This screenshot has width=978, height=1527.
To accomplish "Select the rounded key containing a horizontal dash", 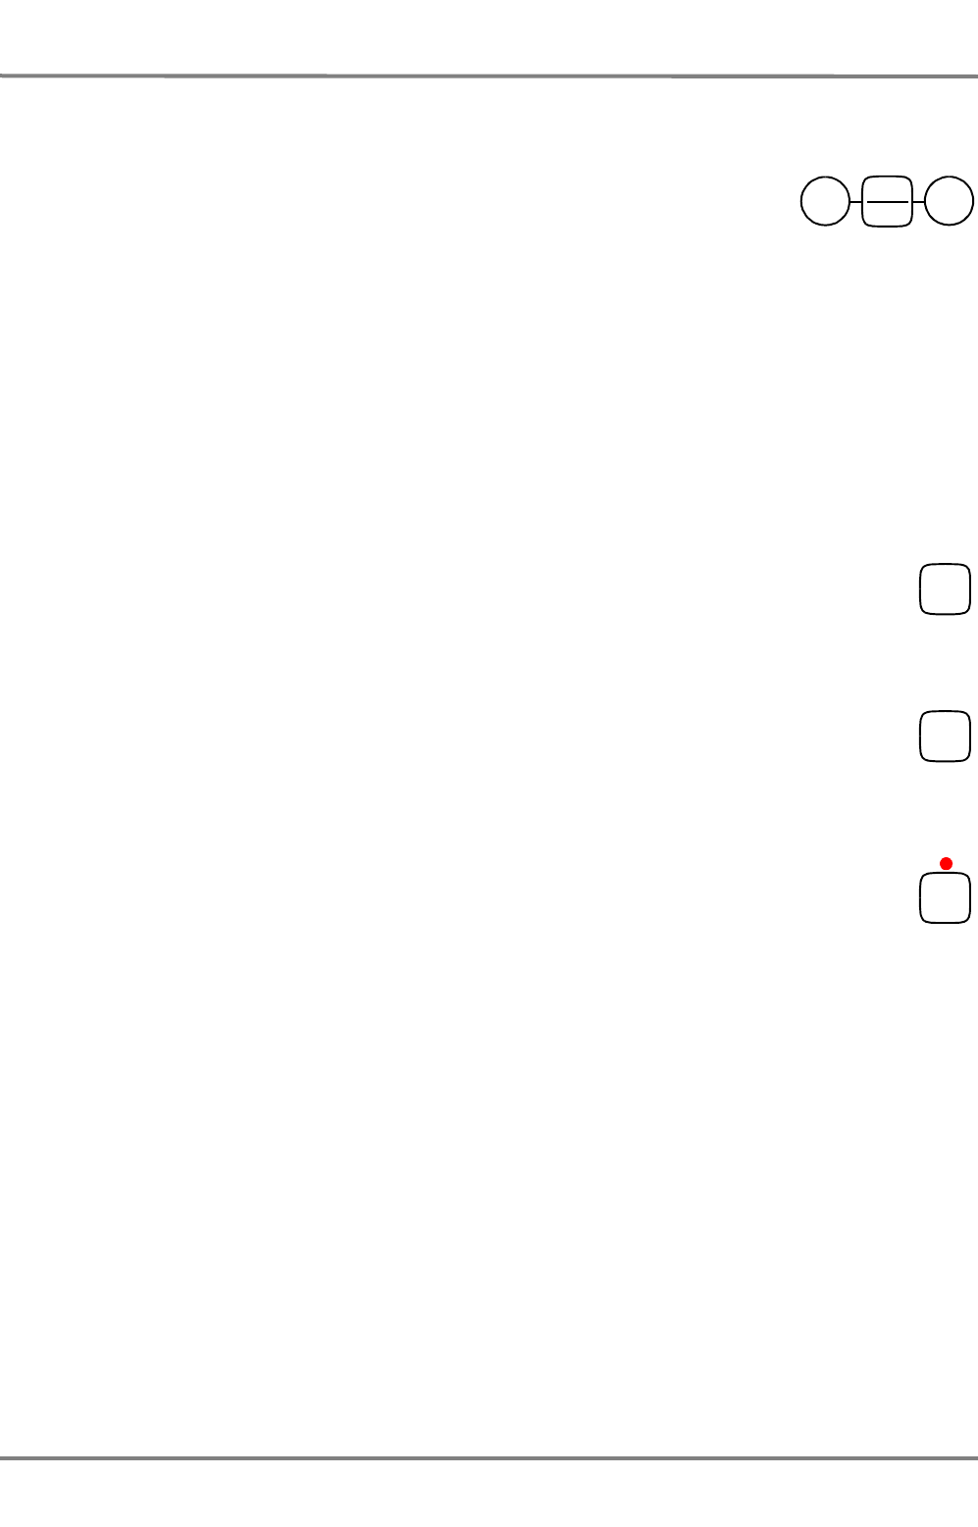I will [887, 201].
